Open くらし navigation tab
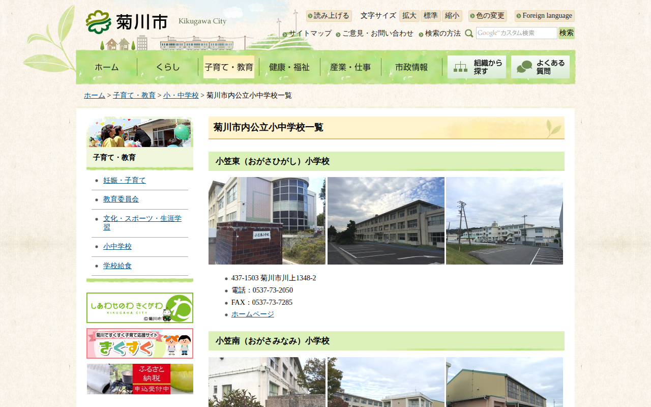 point(168,67)
